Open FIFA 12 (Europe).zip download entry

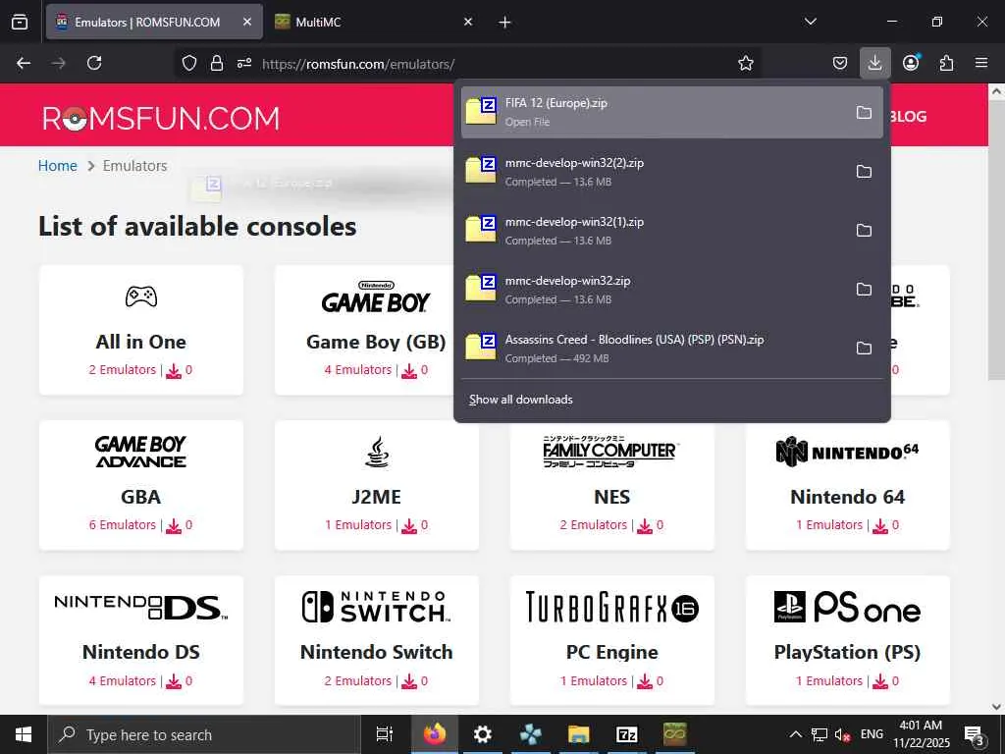point(671,113)
